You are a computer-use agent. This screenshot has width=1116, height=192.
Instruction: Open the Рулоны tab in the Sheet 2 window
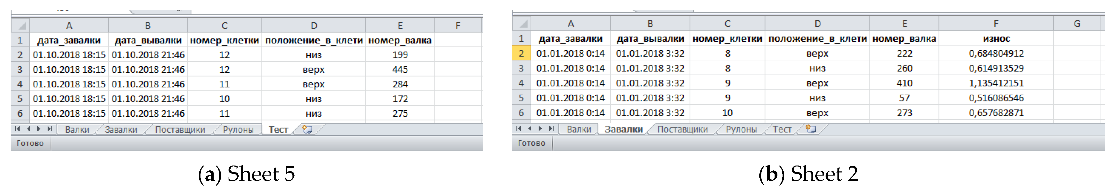[741, 129]
